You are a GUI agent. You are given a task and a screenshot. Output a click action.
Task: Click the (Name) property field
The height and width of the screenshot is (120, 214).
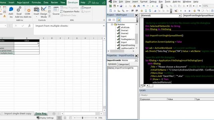(122, 68)
